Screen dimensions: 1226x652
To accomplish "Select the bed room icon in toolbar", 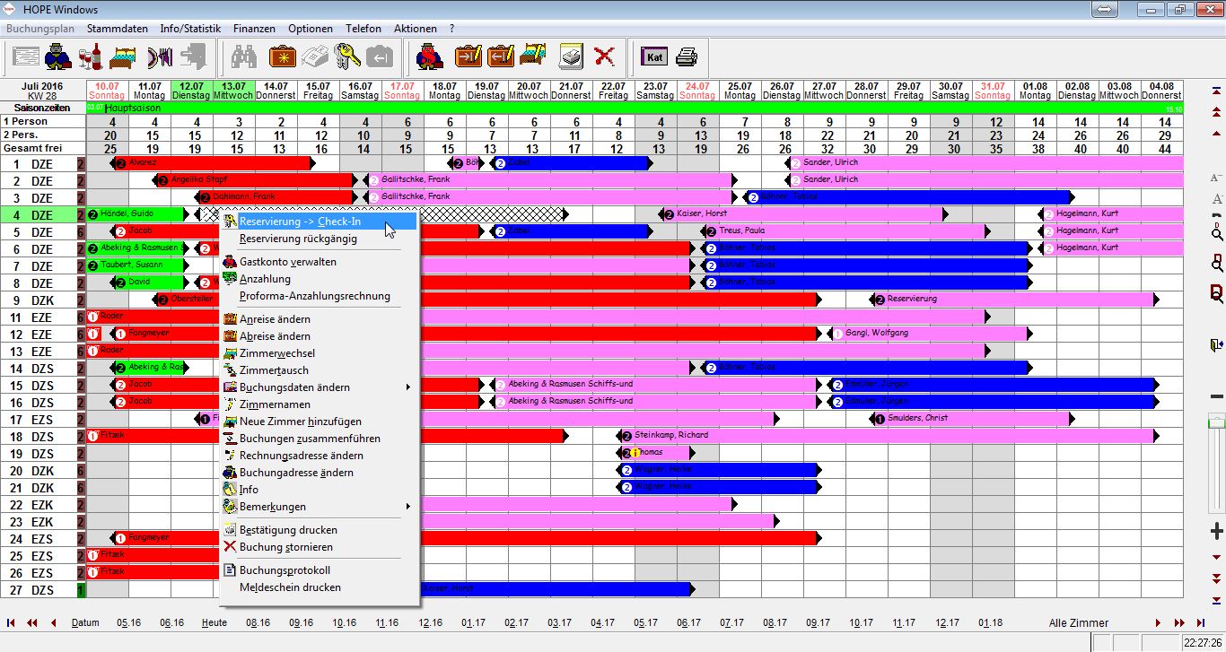I will 123,57.
